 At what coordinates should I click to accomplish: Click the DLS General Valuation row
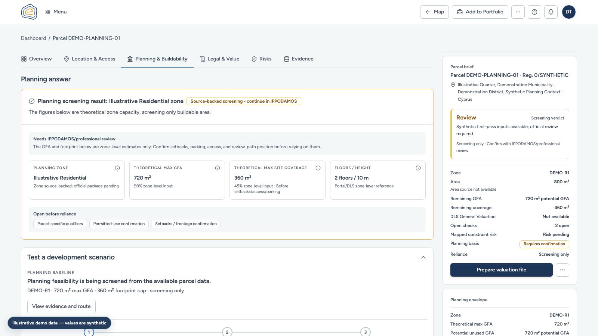[x=510, y=217]
